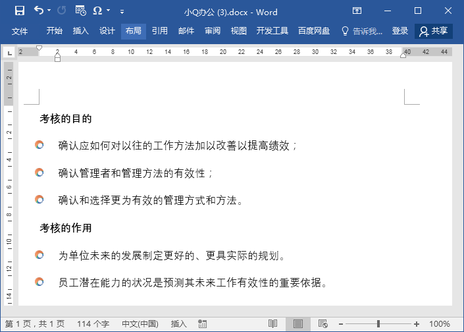Screen dimensions: 464x332
Task: Click the zoom out minus button
Action: point(341,324)
